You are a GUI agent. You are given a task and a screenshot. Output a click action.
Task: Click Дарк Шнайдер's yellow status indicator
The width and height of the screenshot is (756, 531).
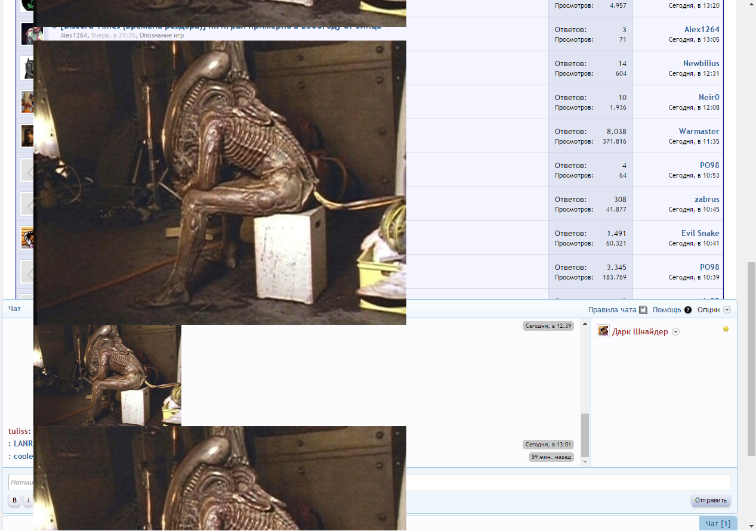click(x=726, y=329)
